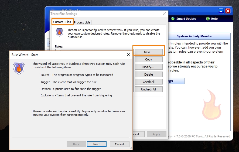Open Smart Update in PC Tools window
Screen dimensions: 239x152
pos(186,19)
